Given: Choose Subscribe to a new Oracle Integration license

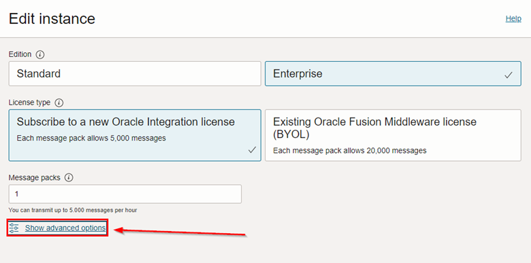Looking at the screenshot, I should [135, 135].
